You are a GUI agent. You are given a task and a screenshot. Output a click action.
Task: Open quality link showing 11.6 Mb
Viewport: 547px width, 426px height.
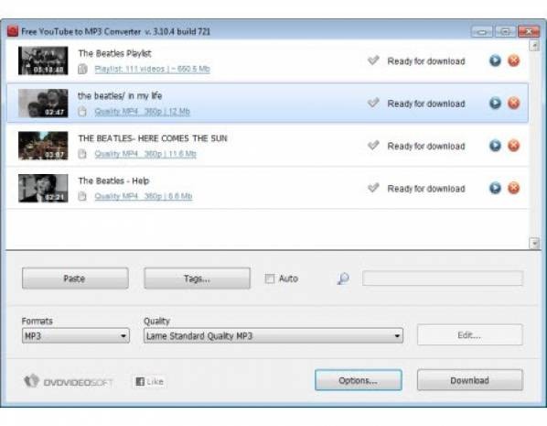145,154
